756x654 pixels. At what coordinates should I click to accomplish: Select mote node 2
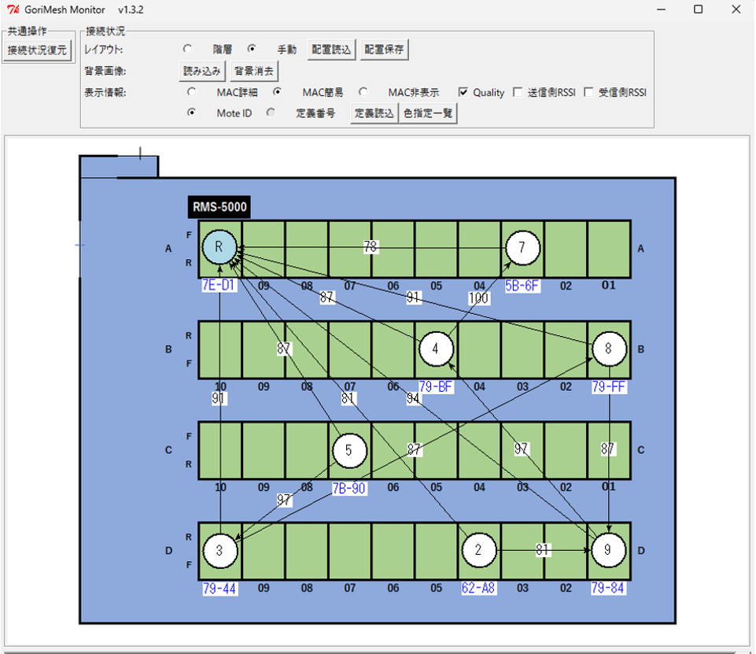click(479, 550)
